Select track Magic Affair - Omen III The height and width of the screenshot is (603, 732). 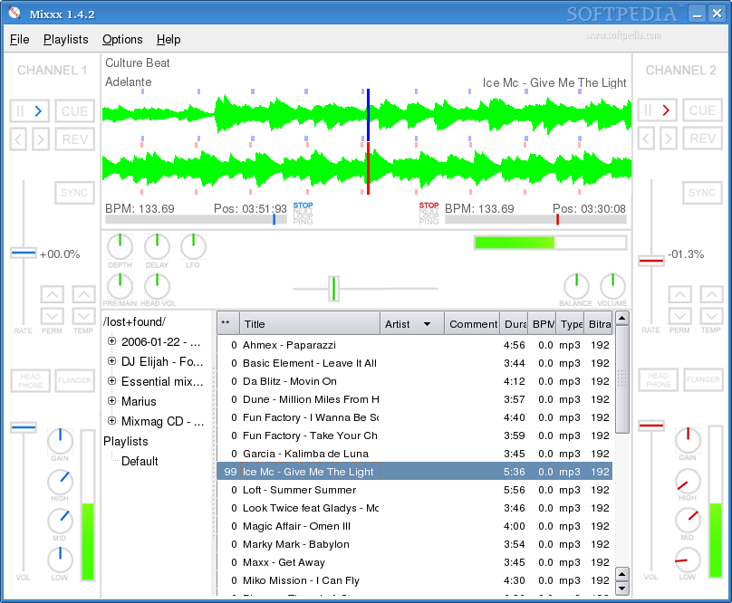(415, 526)
